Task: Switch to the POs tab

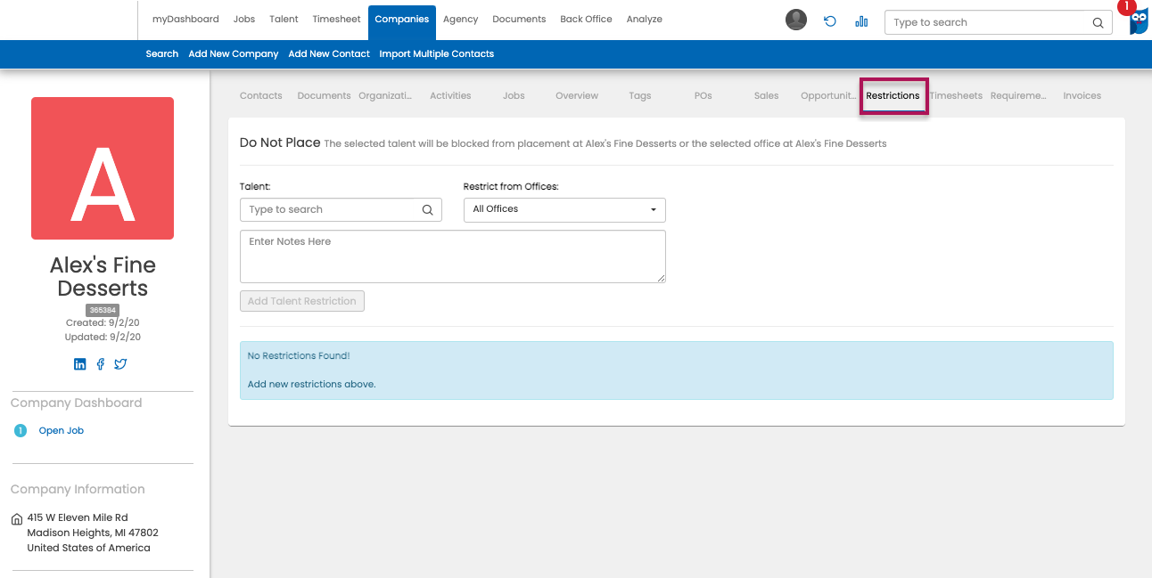Action: coord(704,96)
